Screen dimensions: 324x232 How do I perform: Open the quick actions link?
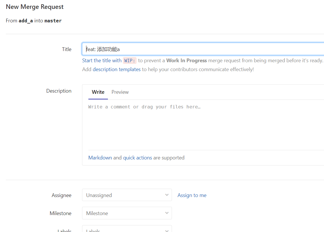coord(137,158)
